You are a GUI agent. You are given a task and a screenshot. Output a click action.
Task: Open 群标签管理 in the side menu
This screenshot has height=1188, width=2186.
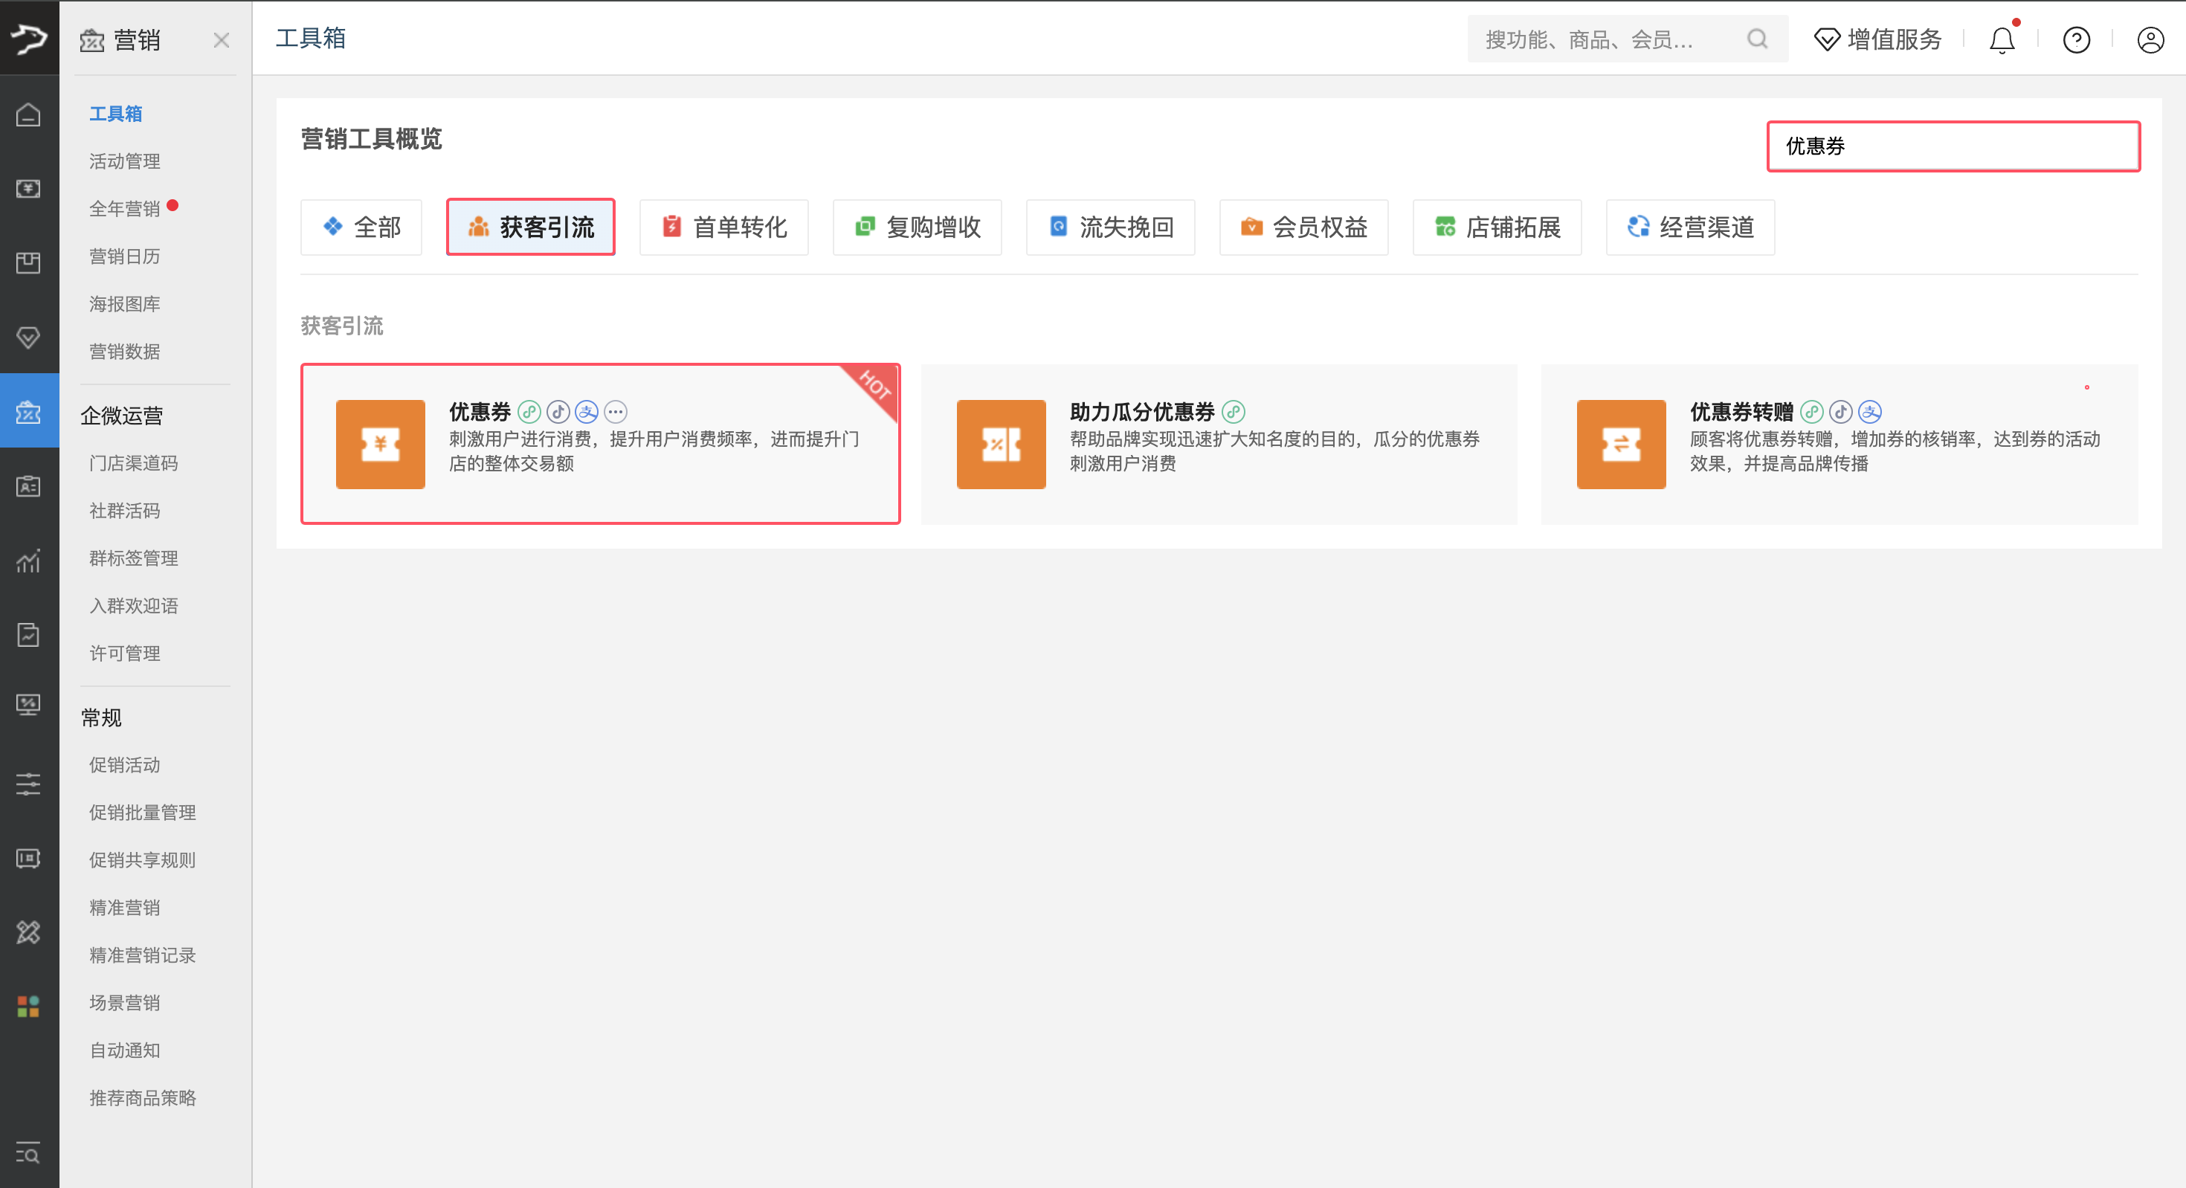click(x=134, y=558)
